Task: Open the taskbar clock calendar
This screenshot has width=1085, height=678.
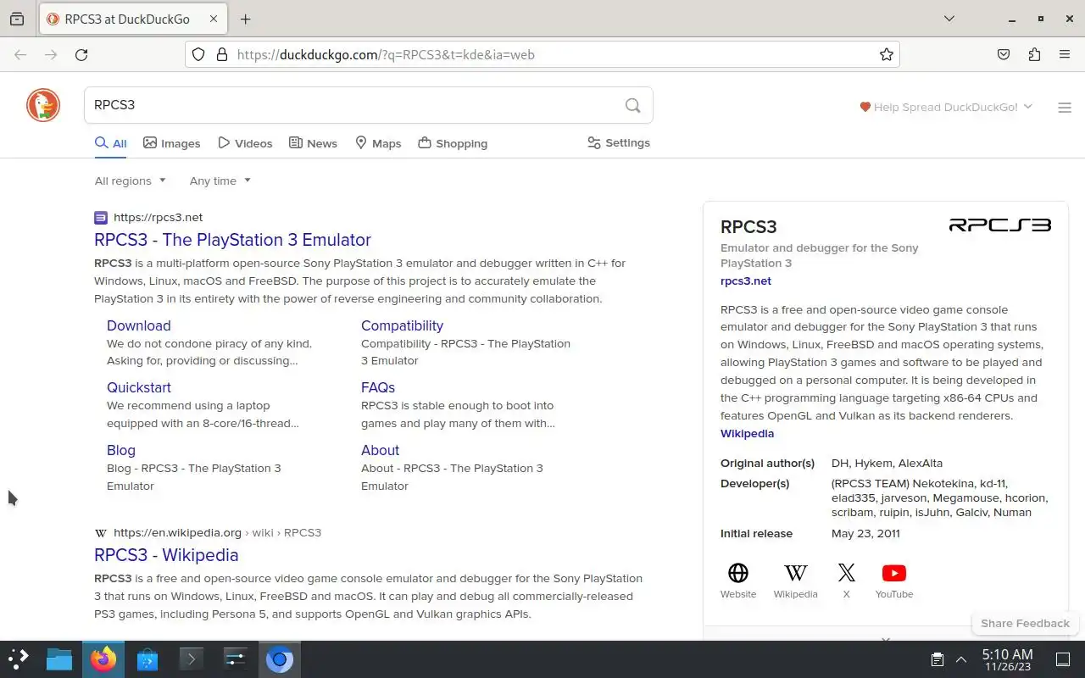Action: tap(1007, 659)
